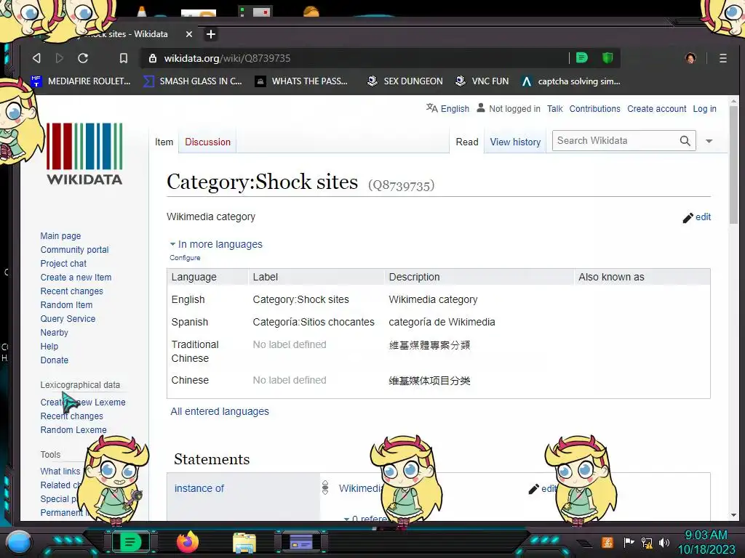This screenshot has height=558, width=745.
Task: Open the volume speaker icon
Action: (664, 542)
